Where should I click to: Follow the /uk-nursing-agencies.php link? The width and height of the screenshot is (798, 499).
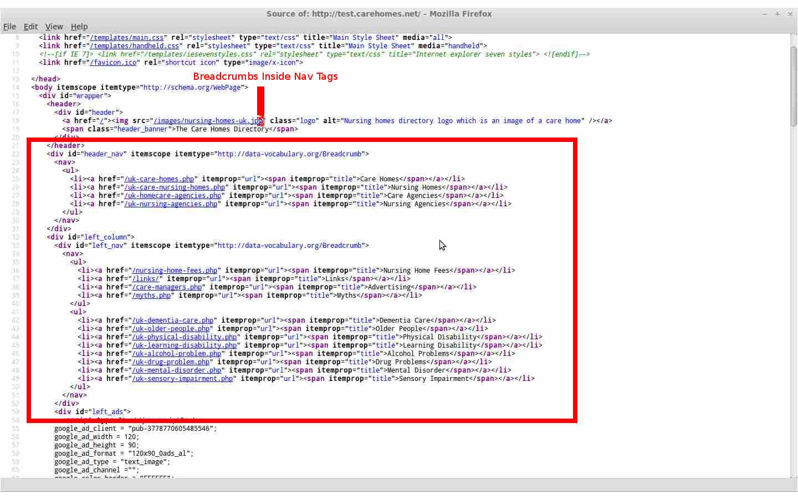point(171,203)
